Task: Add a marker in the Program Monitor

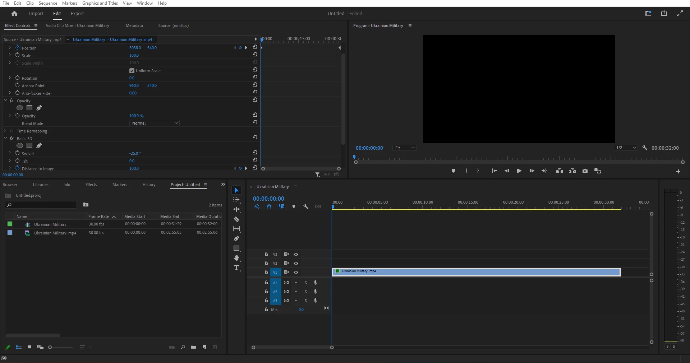Action: point(453,171)
